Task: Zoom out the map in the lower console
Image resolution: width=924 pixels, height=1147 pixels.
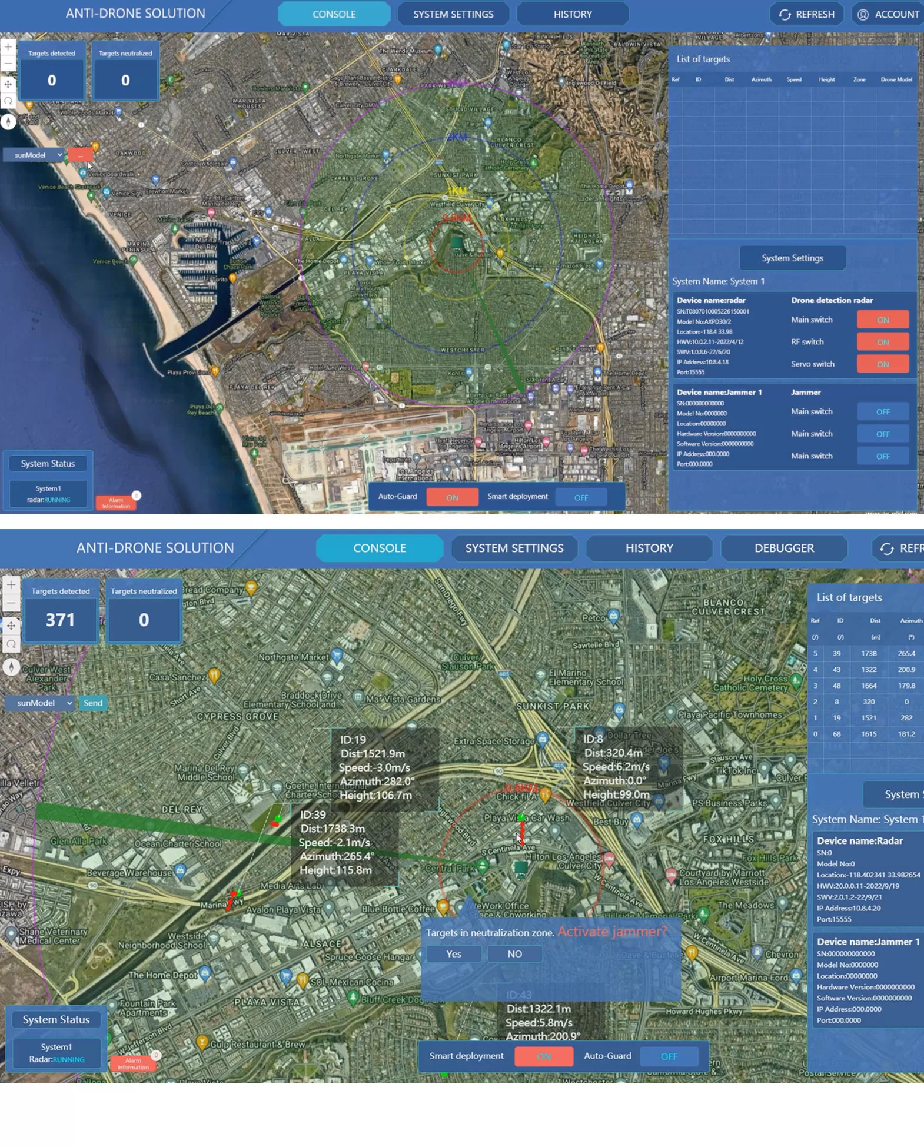Action: (11, 603)
